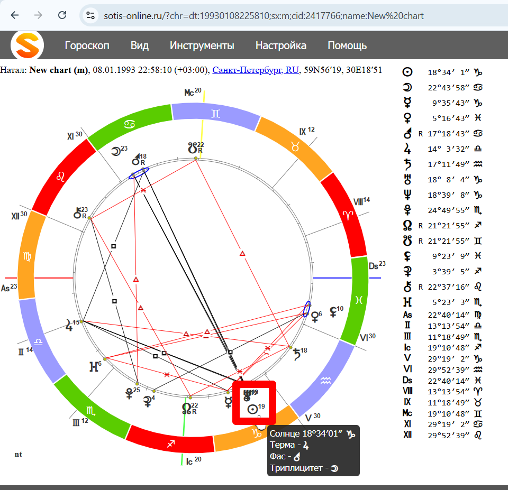This screenshot has height=490, width=508.
Task: Click the Scorpio sign segment on the wheel
Action: click(x=90, y=411)
